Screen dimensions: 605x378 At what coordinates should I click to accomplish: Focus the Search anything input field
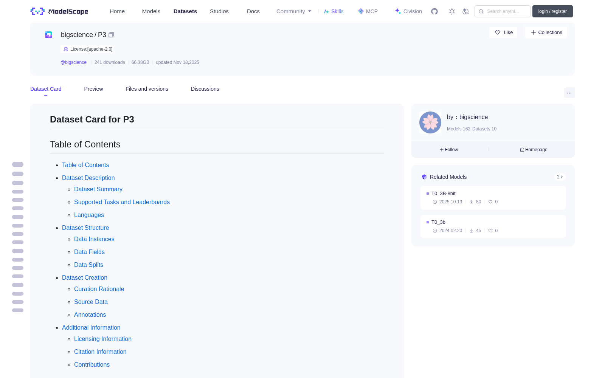click(503, 11)
